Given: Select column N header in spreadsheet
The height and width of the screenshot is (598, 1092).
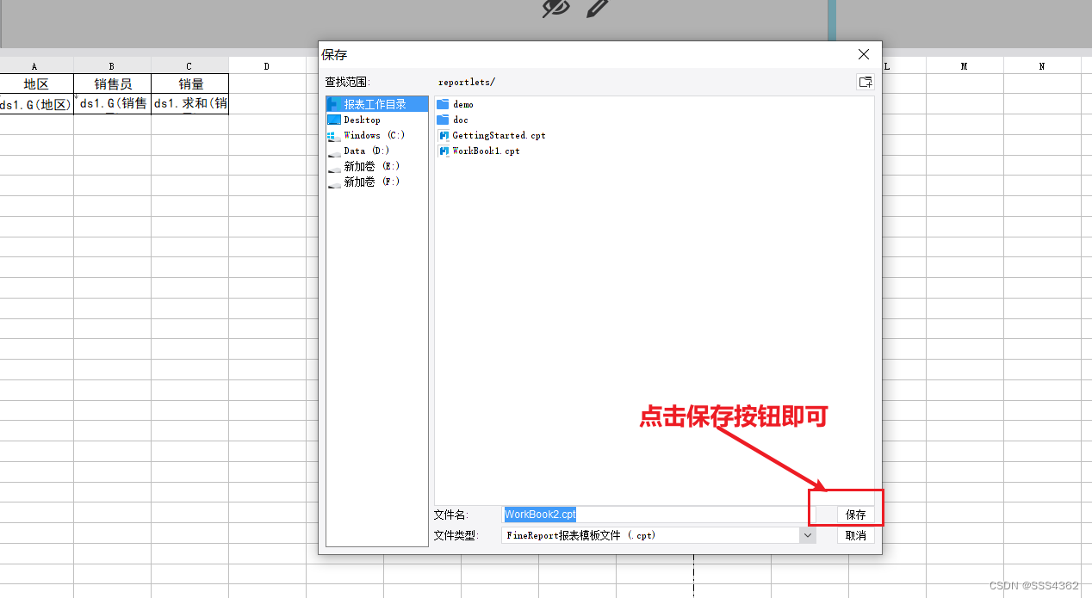Looking at the screenshot, I should point(1042,65).
